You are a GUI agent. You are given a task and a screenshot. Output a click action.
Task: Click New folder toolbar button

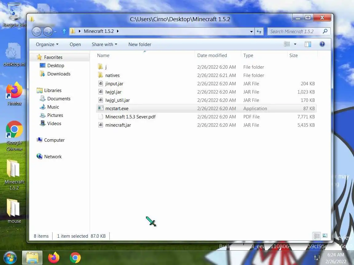140,44
